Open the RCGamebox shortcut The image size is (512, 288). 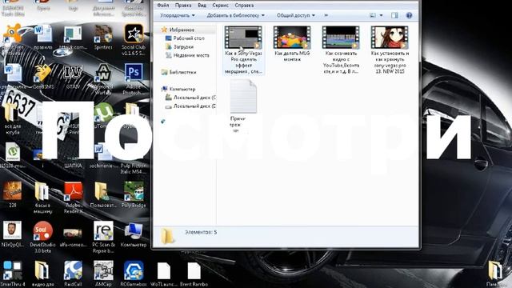click(x=134, y=274)
